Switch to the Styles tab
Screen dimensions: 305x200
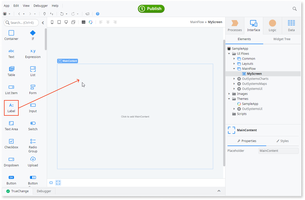click(x=282, y=141)
